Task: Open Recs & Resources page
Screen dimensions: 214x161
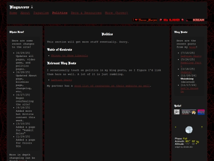Action: pos(86,13)
